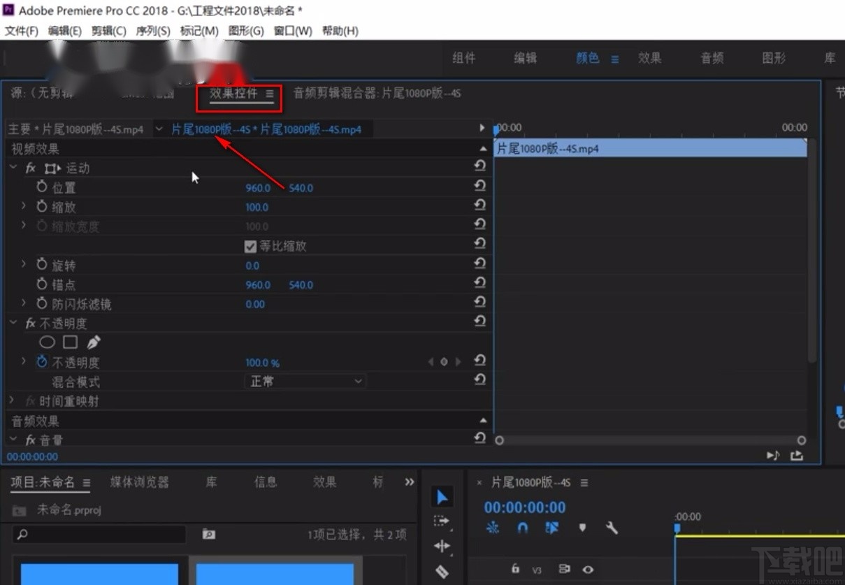The image size is (845, 585).
Task: Select the Track Select Forward tool
Action: [x=442, y=521]
